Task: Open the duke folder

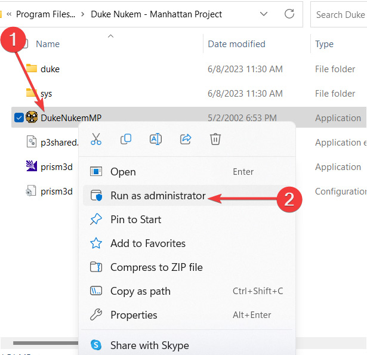Action: (x=50, y=69)
